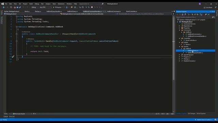The width and height of the screenshot is (218, 123).
Task: Open the WebApplication2 project navigation dropdown
Action: click(x=32, y=14)
